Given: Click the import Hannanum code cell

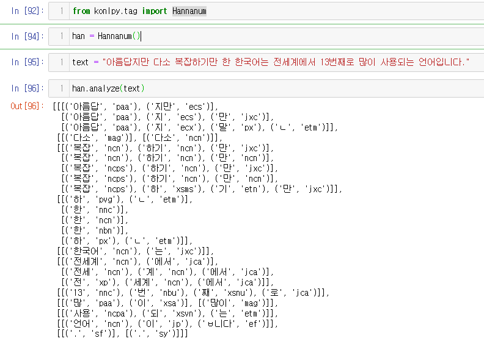Looking at the screenshot, I should tap(266, 11).
